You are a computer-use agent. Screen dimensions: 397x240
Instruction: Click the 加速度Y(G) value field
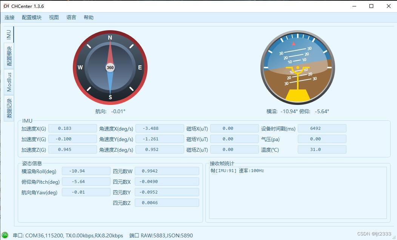coord(72,139)
